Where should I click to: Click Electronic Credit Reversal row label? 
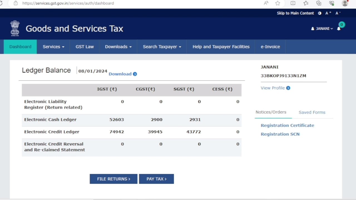point(55,147)
